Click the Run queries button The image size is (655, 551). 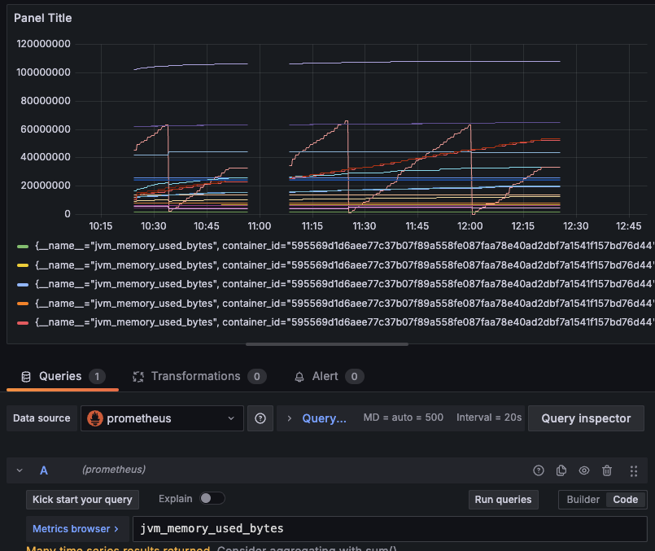coord(503,499)
